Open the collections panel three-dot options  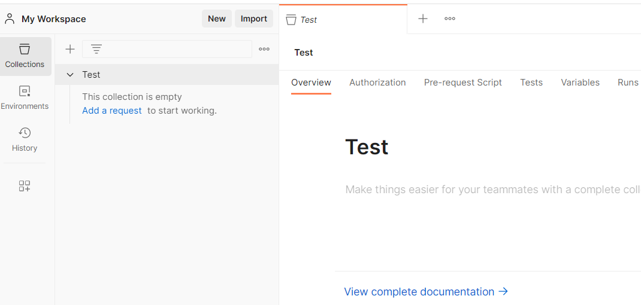point(264,49)
